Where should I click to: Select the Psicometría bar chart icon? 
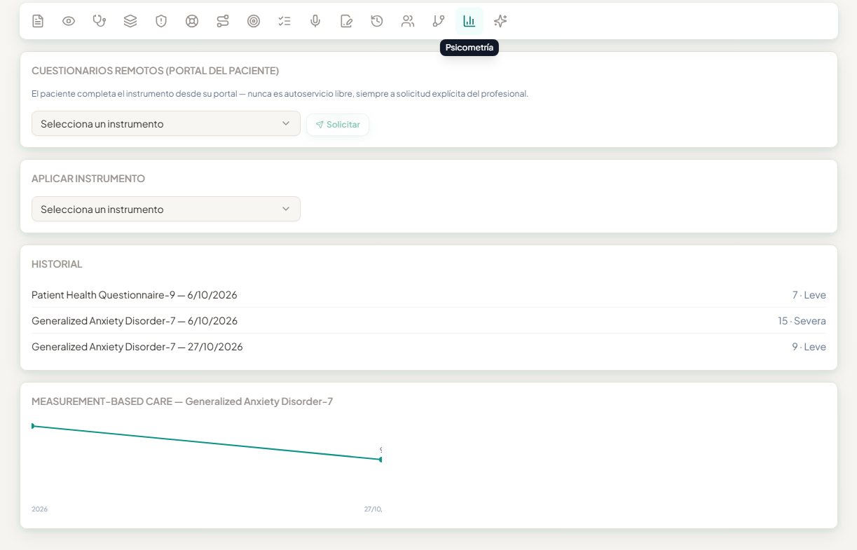click(x=469, y=21)
